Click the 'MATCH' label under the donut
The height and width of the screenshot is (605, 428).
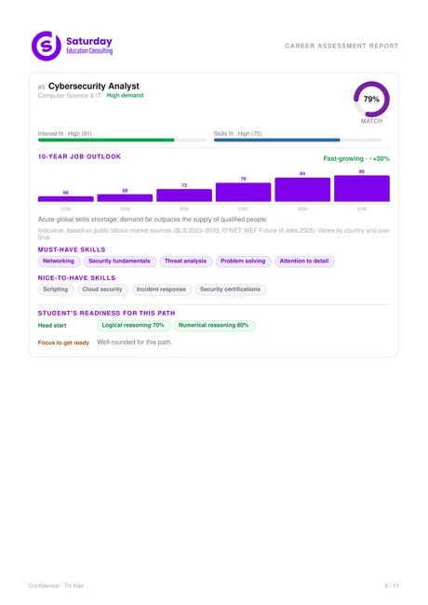coord(371,121)
